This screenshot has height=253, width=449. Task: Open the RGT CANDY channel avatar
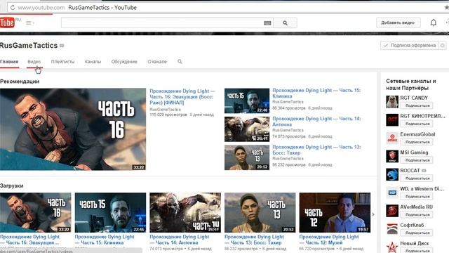[392, 102]
